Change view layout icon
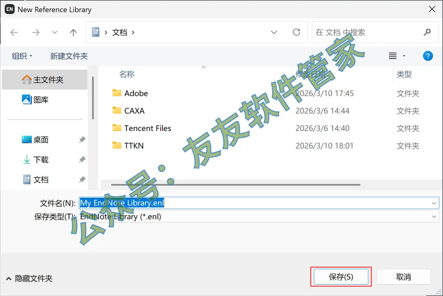Viewport: 443px width, 296px height. tap(393, 56)
